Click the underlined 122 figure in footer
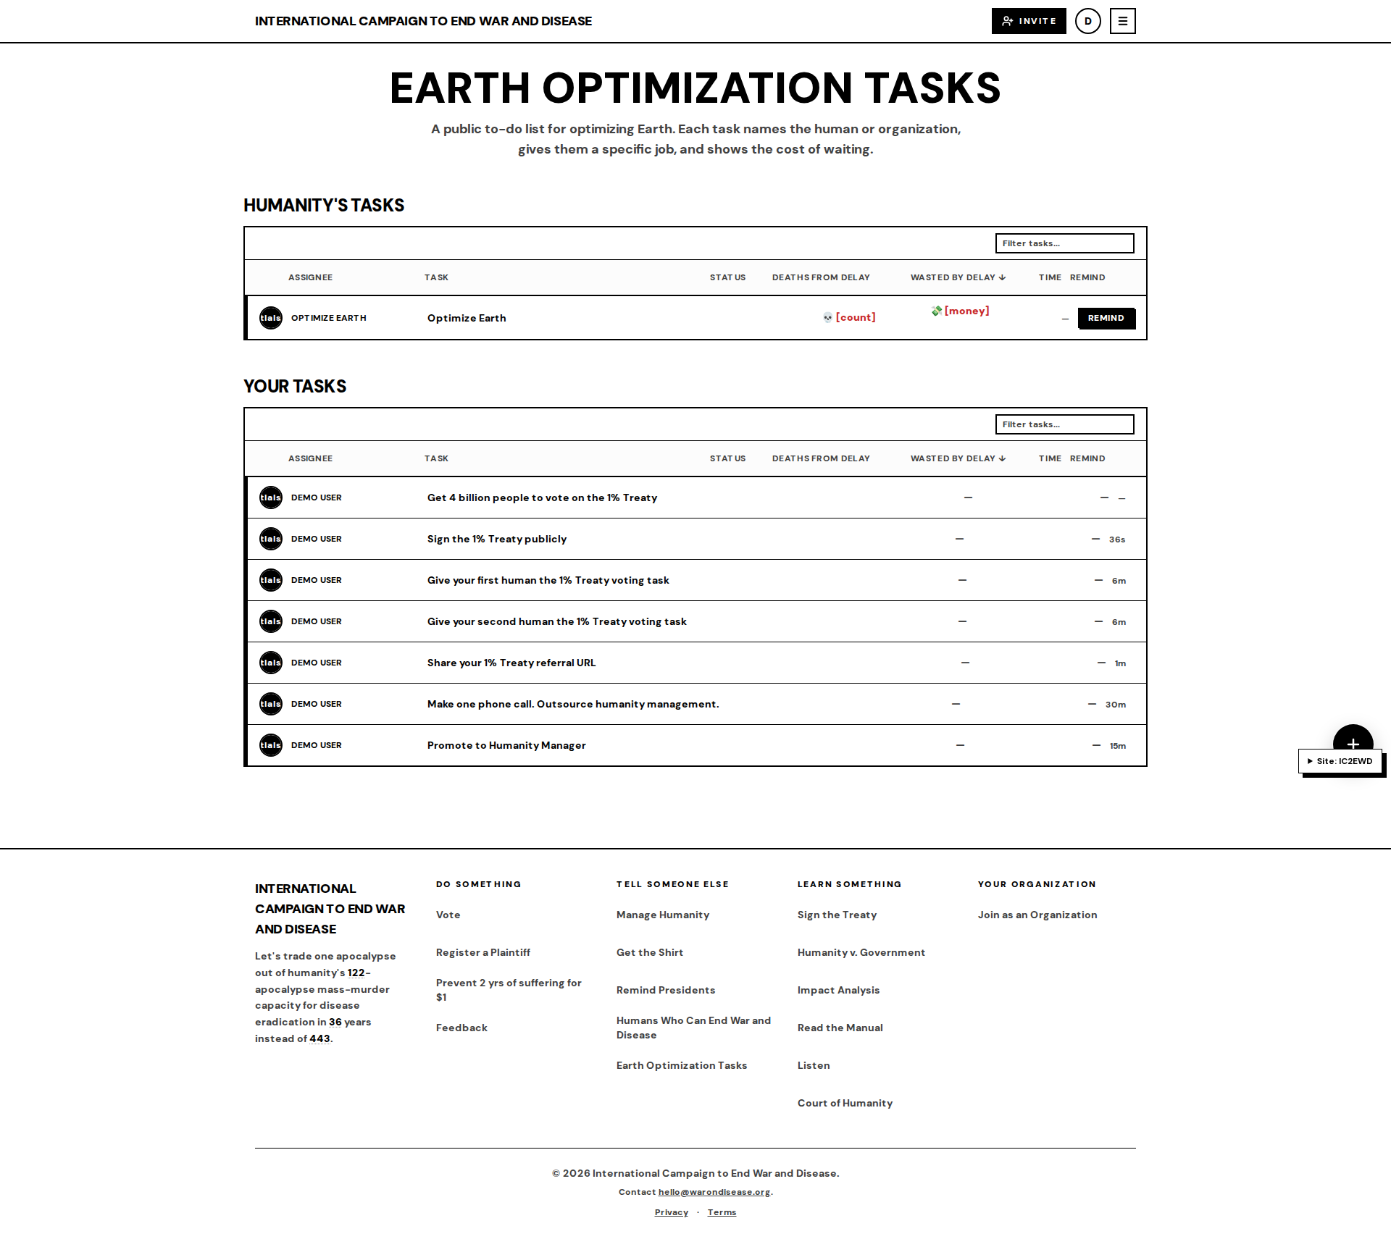 click(356, 973)
